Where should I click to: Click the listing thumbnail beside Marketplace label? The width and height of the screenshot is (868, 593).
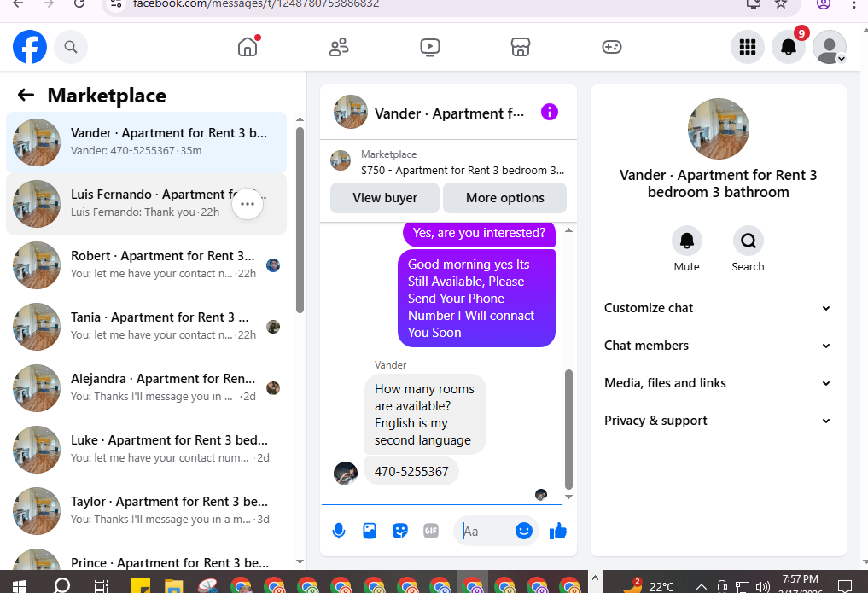click(x=341, y=160)
